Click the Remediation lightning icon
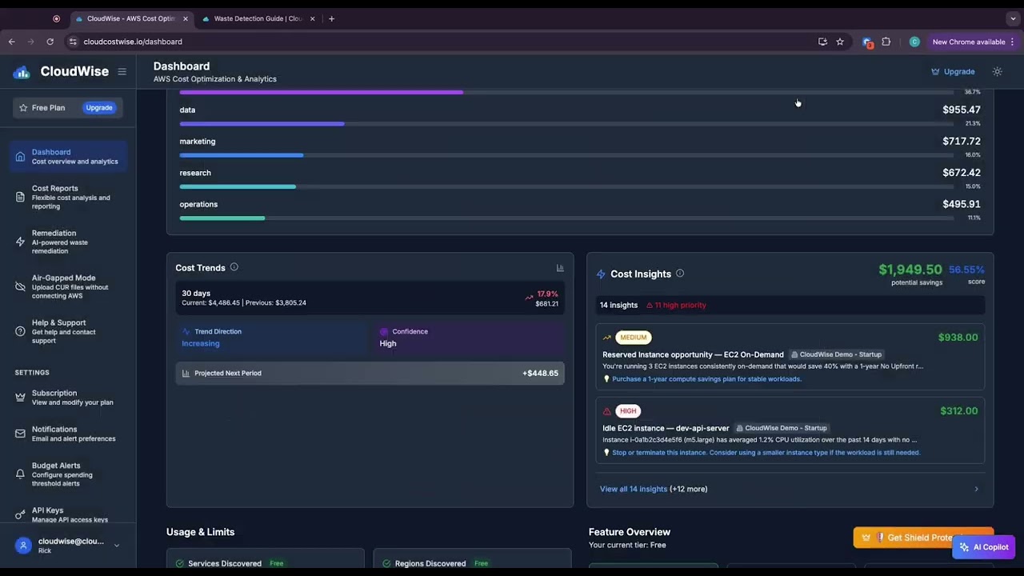Screen dimensions: 1024x576 pos(20,242)
